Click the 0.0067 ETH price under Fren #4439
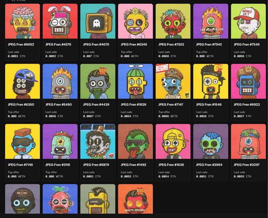The image size is (268, 218). pos(92,116)
